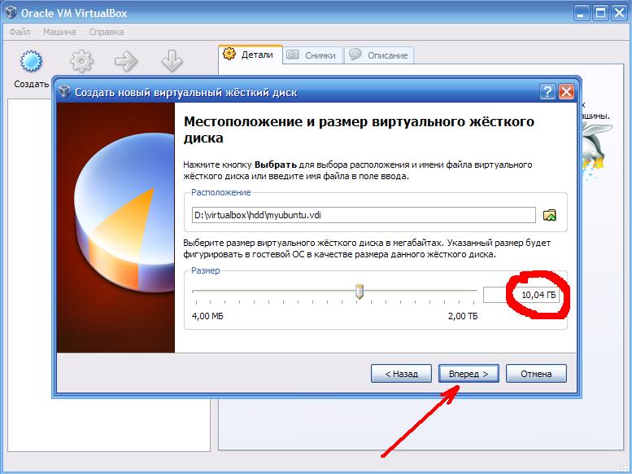Click the settings gear toolbar icon
Image resolution: width=632 pixels, height=474 pixels.
[x=81, y=61]
